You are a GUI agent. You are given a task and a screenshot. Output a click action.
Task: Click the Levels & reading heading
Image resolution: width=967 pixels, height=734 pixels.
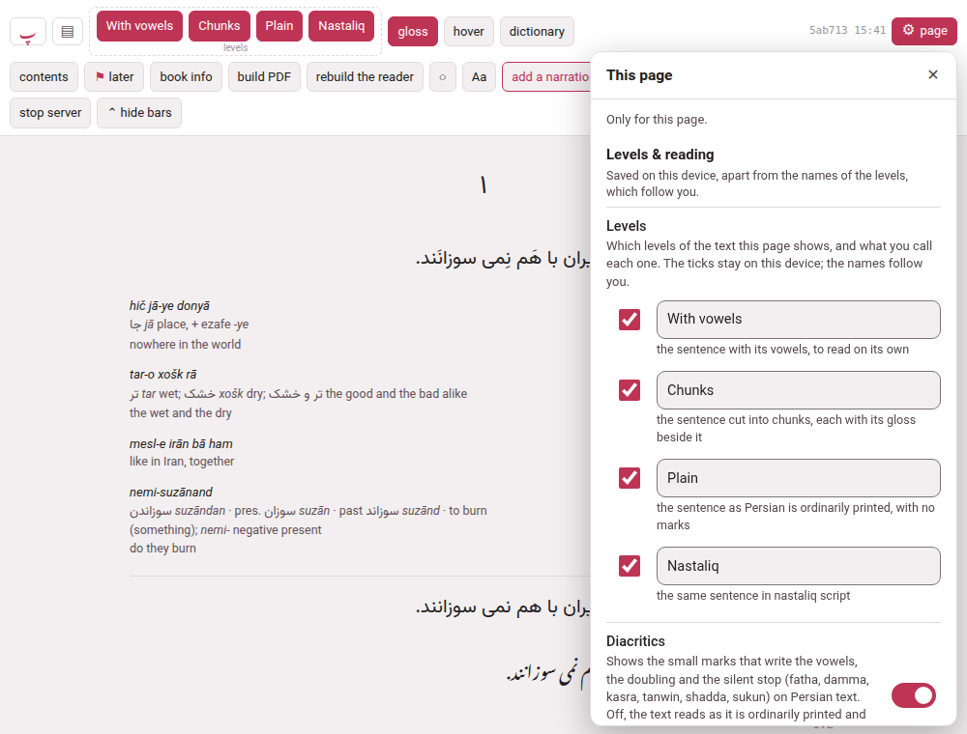(x=659, y=155)
